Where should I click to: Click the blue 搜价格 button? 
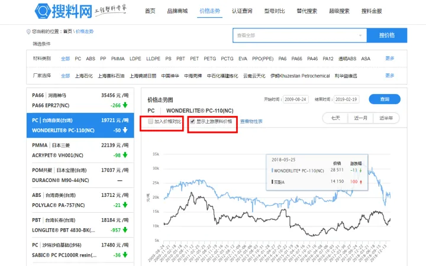pos(387,35)
